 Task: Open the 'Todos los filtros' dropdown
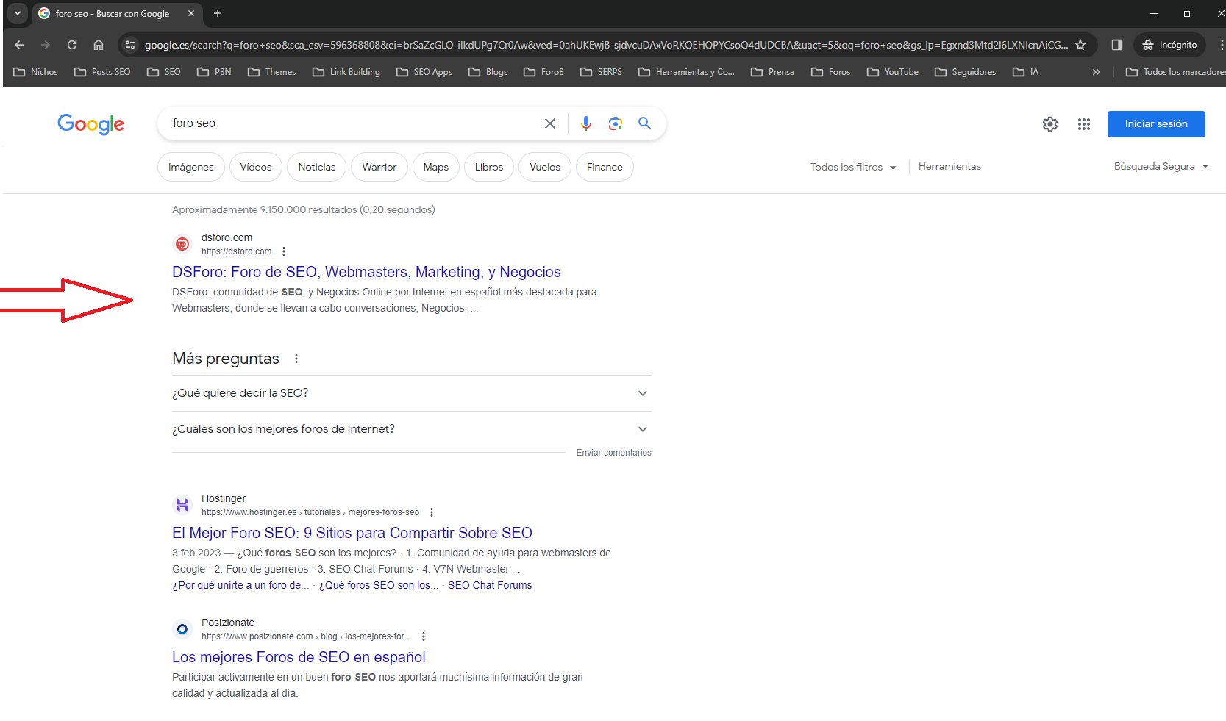[852, 167]
